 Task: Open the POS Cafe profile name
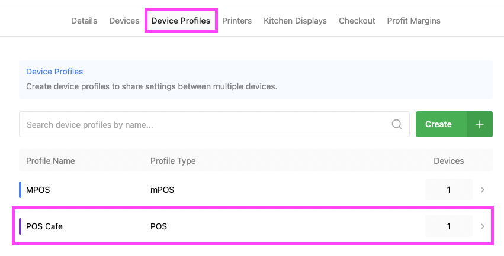coord(44,226)
